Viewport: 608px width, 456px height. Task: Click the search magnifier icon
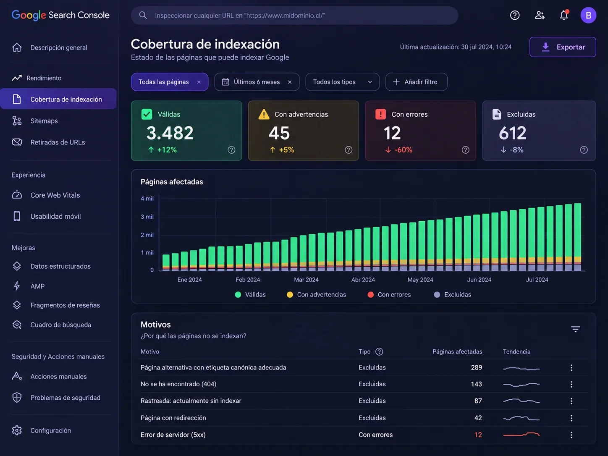tap(143, 15)
